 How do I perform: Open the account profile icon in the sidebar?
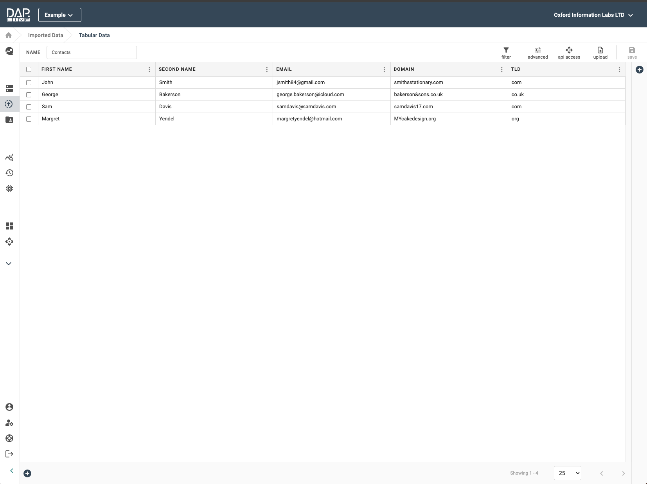[9, 407]
